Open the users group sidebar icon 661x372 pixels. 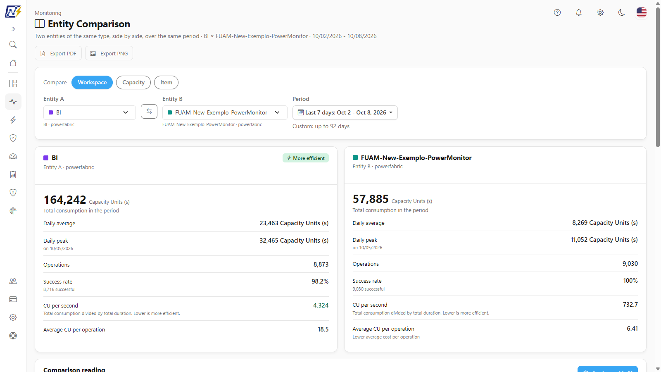[x=13, y=281]
